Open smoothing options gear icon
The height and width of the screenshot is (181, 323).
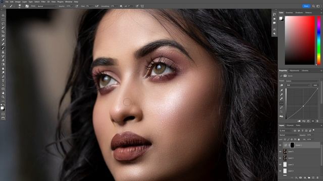121,6
